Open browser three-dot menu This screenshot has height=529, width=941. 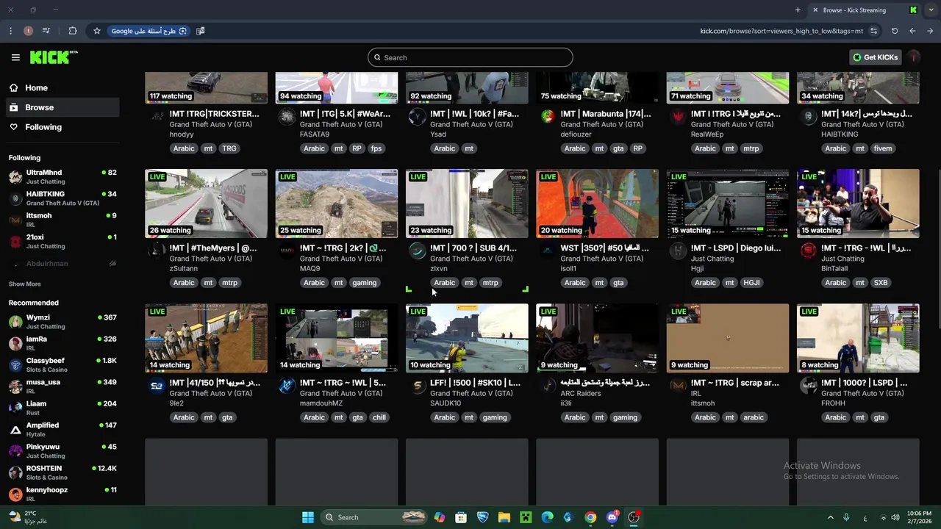point(10,31)
